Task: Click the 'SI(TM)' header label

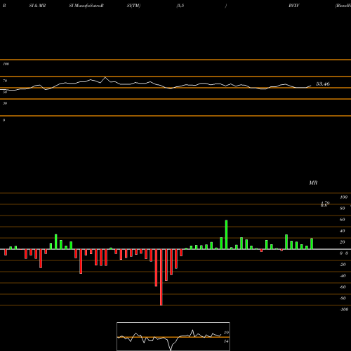Action: [x=133, y=6]
